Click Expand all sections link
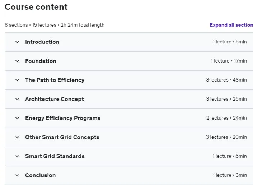The image size is (253, 185). [231, 25]
